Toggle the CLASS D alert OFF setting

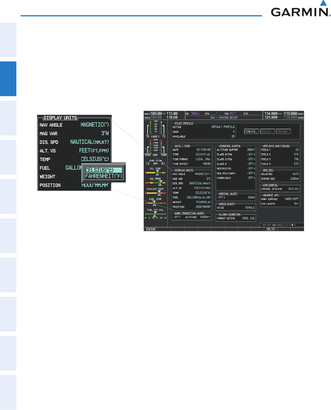[x=251, y=164]
